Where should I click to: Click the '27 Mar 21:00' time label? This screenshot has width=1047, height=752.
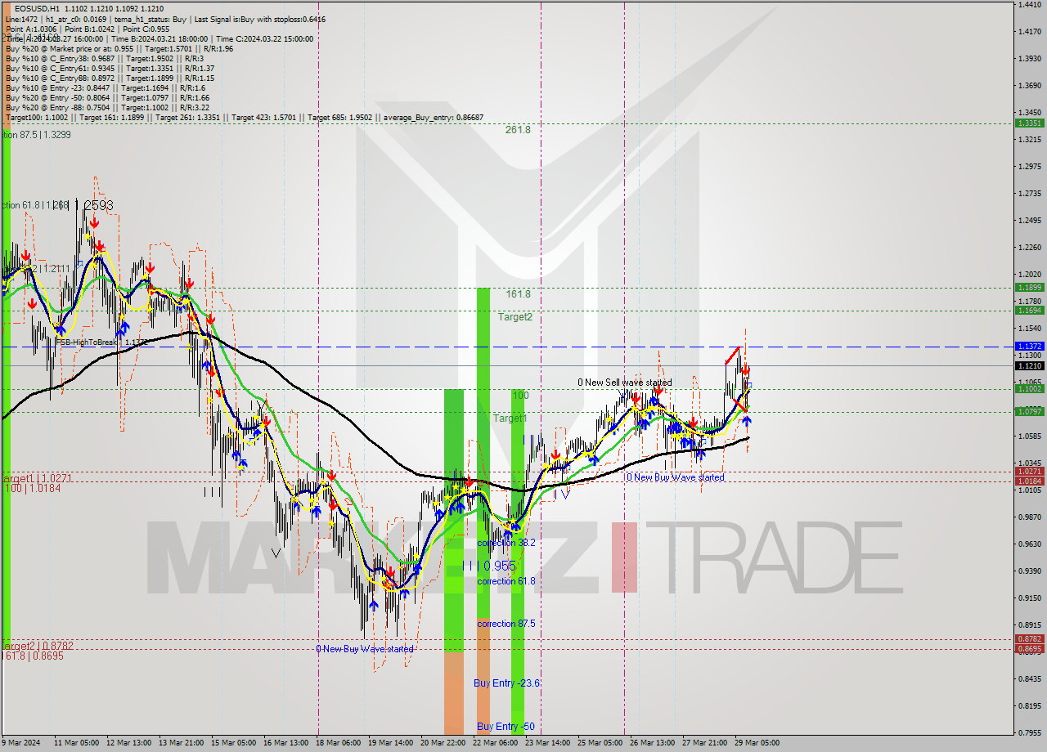tap(706, 743)
